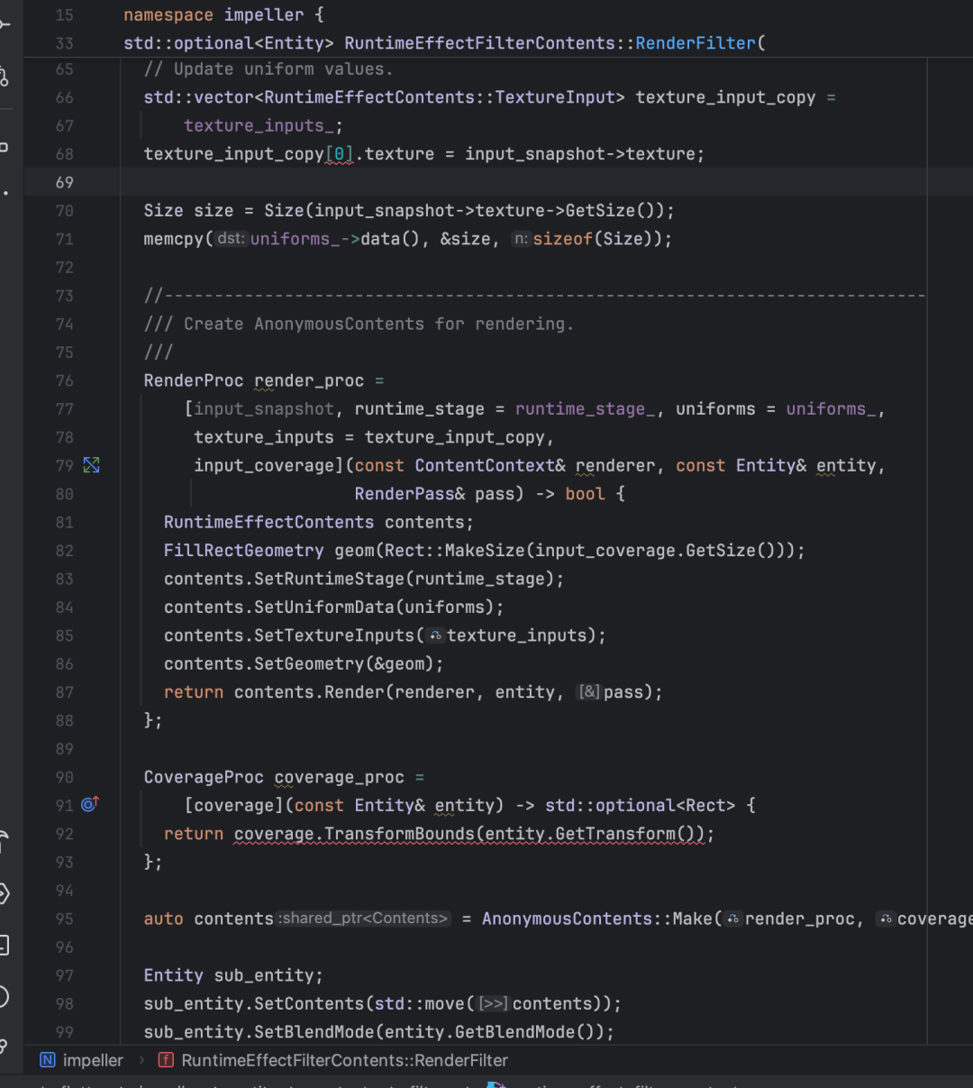Click the gutter marker icon on line 79
Image resolution: width=973 pixels, height=1088 pixels.
91,465
